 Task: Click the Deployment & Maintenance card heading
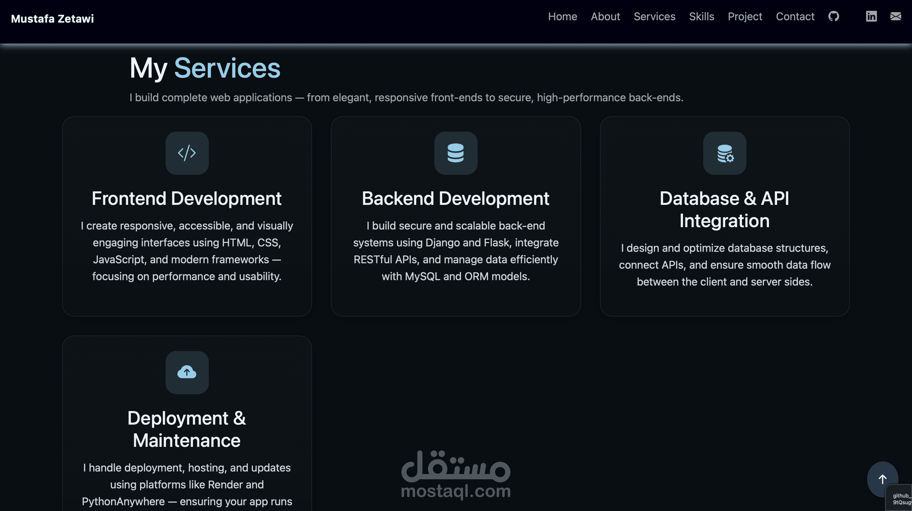click(187, 429)
